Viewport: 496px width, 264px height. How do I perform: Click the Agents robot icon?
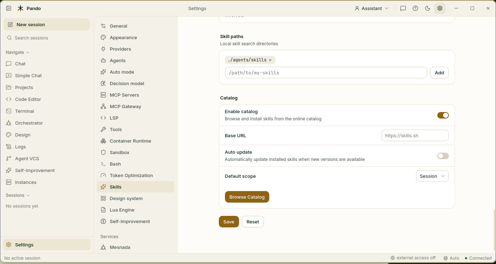click(103, 60)
